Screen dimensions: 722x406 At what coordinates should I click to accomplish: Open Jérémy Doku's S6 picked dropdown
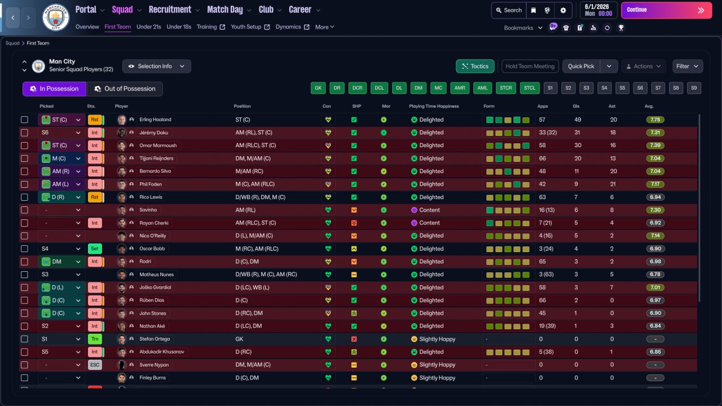point(61,133)
